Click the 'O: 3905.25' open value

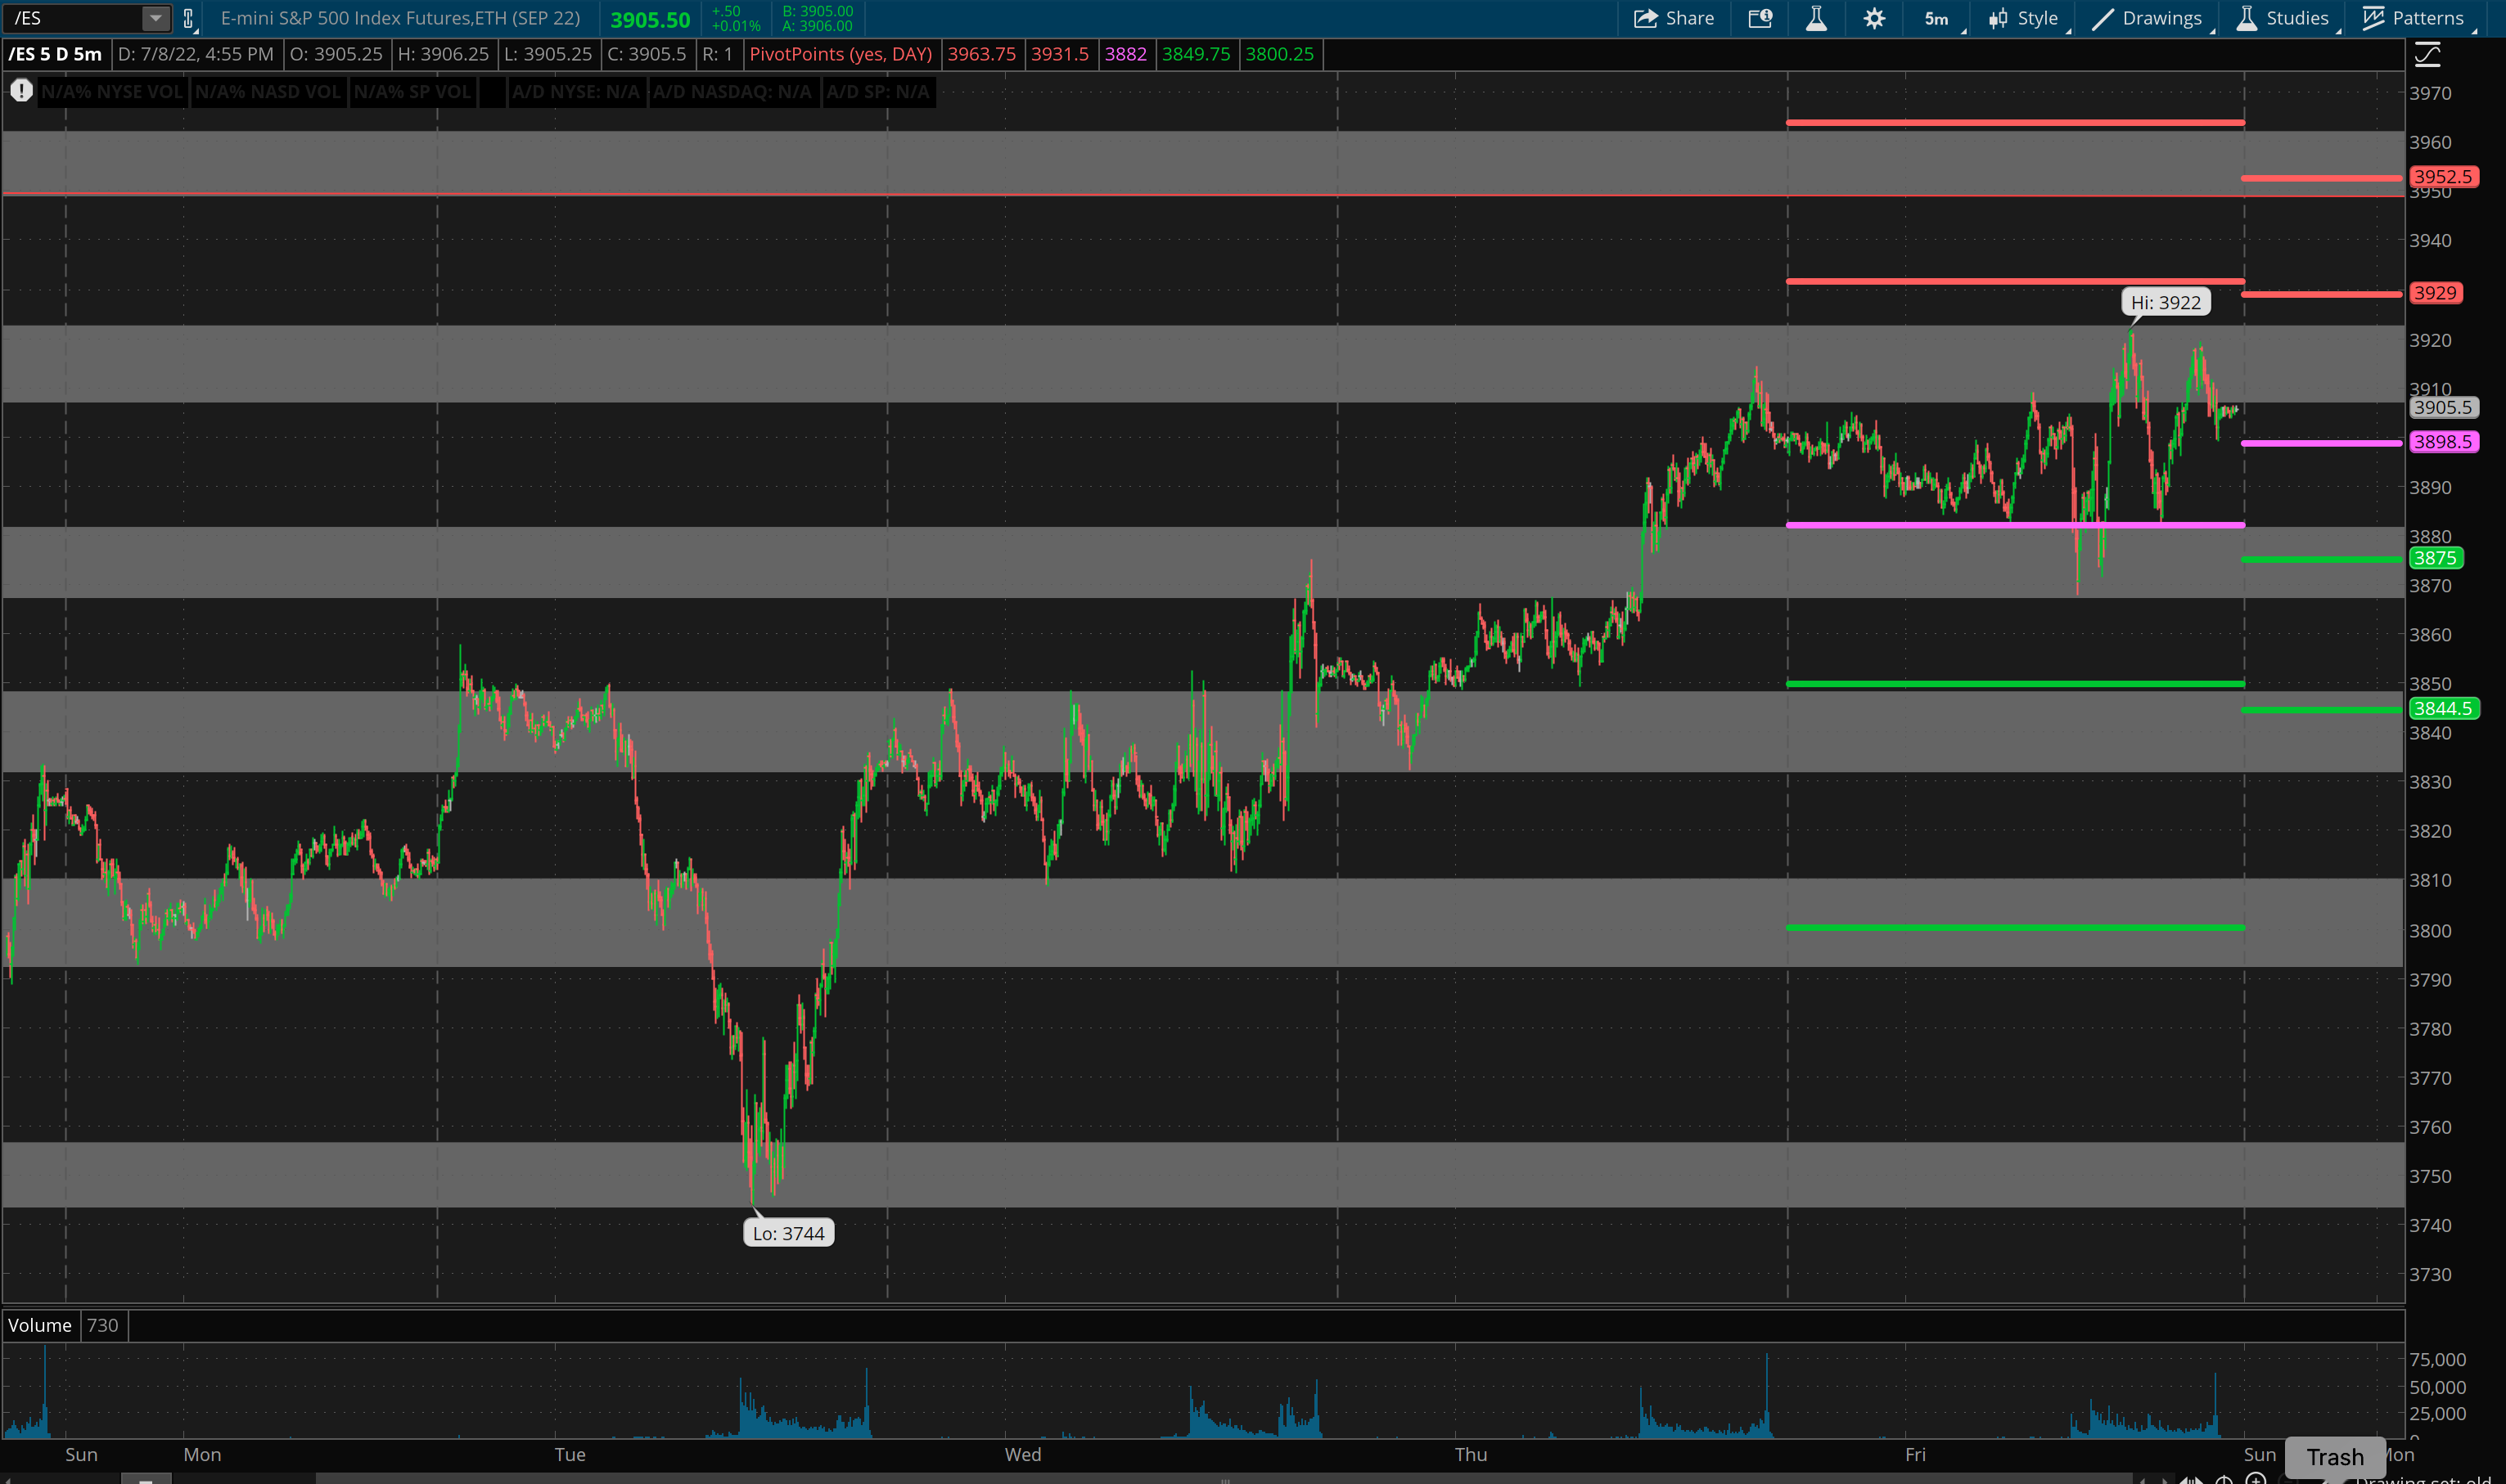pyautogui.click(x=336, y=54)
